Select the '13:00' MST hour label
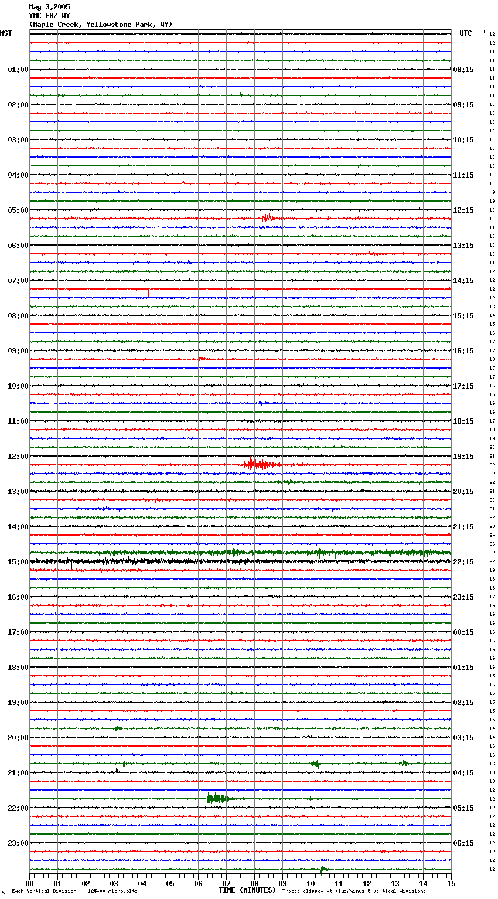Screen dimensions: 498x899 (x=18, y=492)
